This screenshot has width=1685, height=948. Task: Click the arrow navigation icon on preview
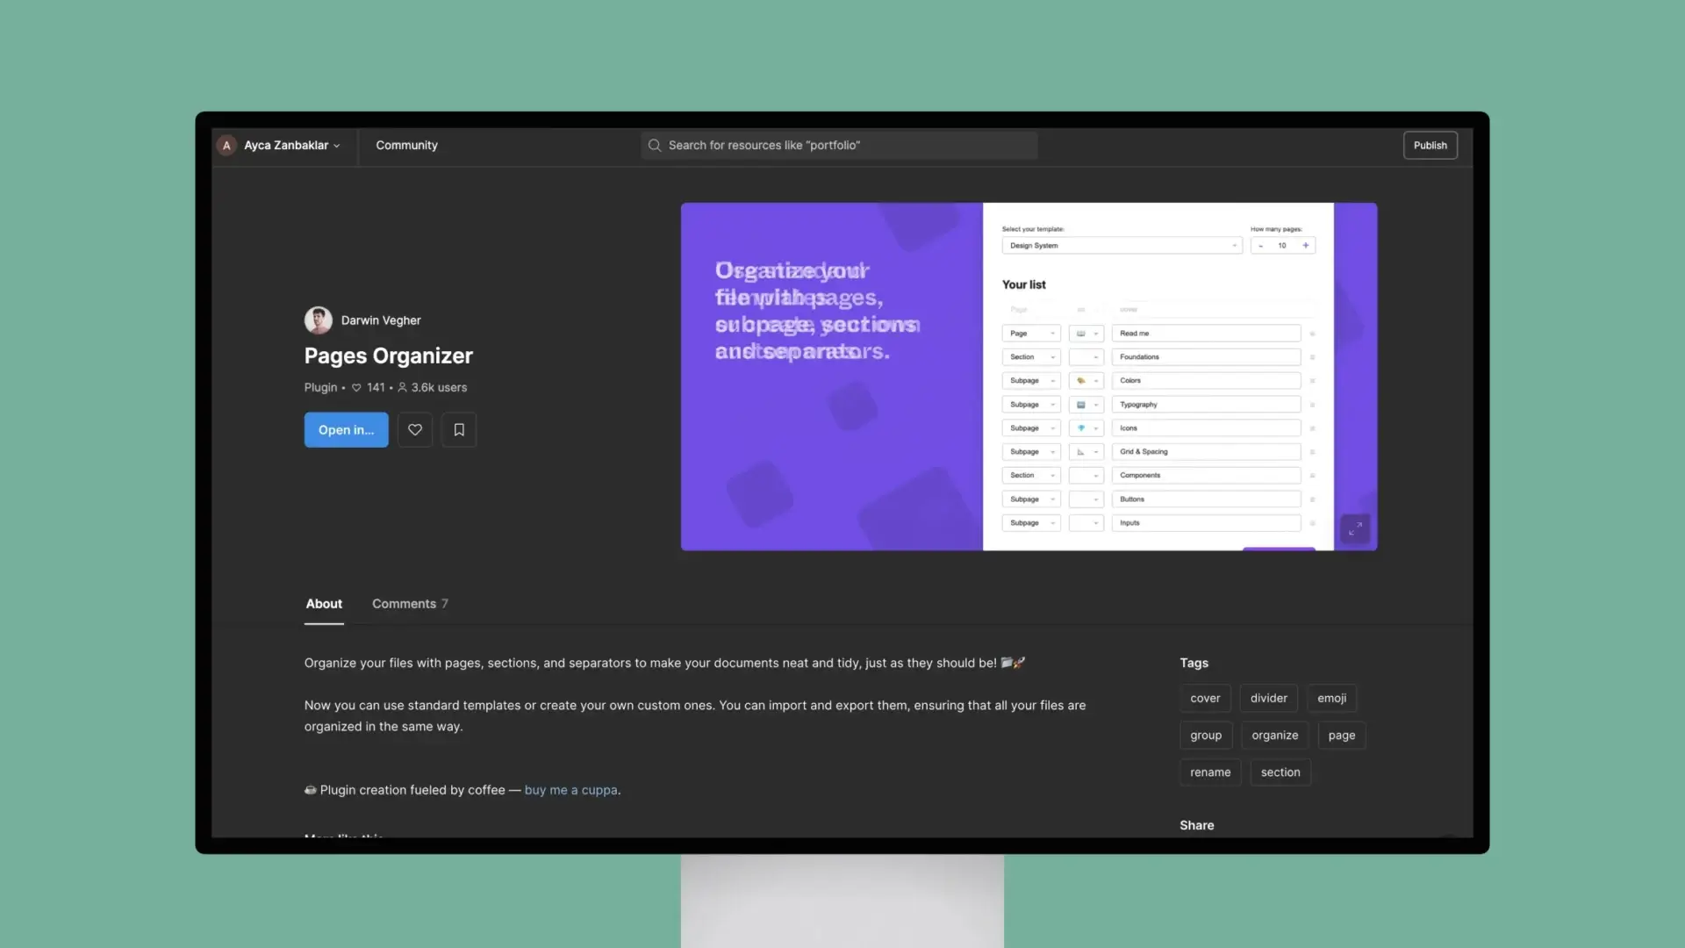click(x=1355, y=528)
